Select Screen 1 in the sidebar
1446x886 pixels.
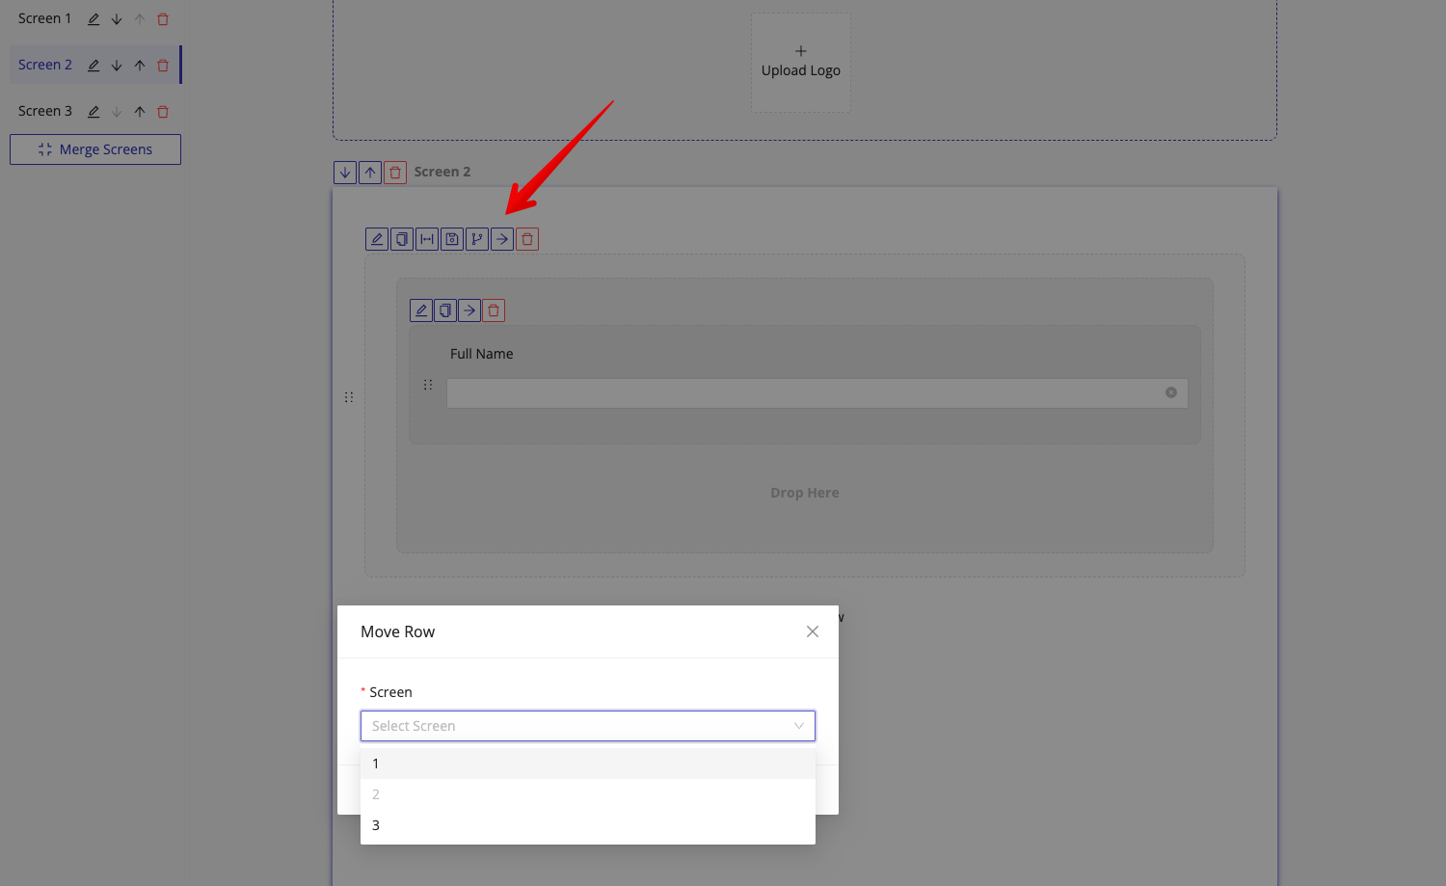(x=44, y=19)
